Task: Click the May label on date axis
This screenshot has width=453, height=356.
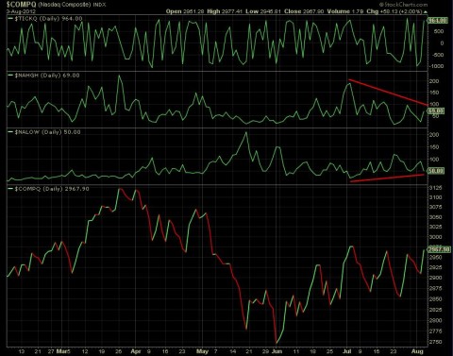Action: pos(202,351)
